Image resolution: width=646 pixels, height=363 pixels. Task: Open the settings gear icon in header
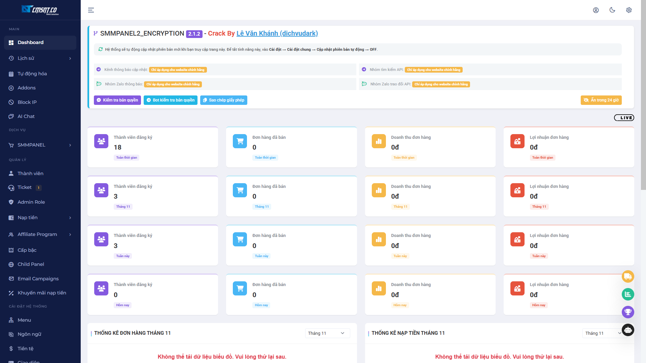pos(629,10)
